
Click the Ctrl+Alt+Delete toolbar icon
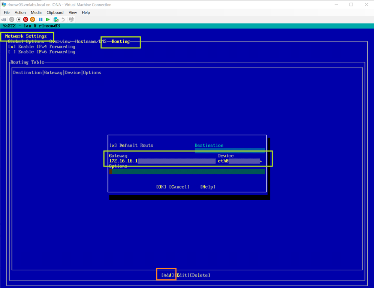click(x=4, y=19)
